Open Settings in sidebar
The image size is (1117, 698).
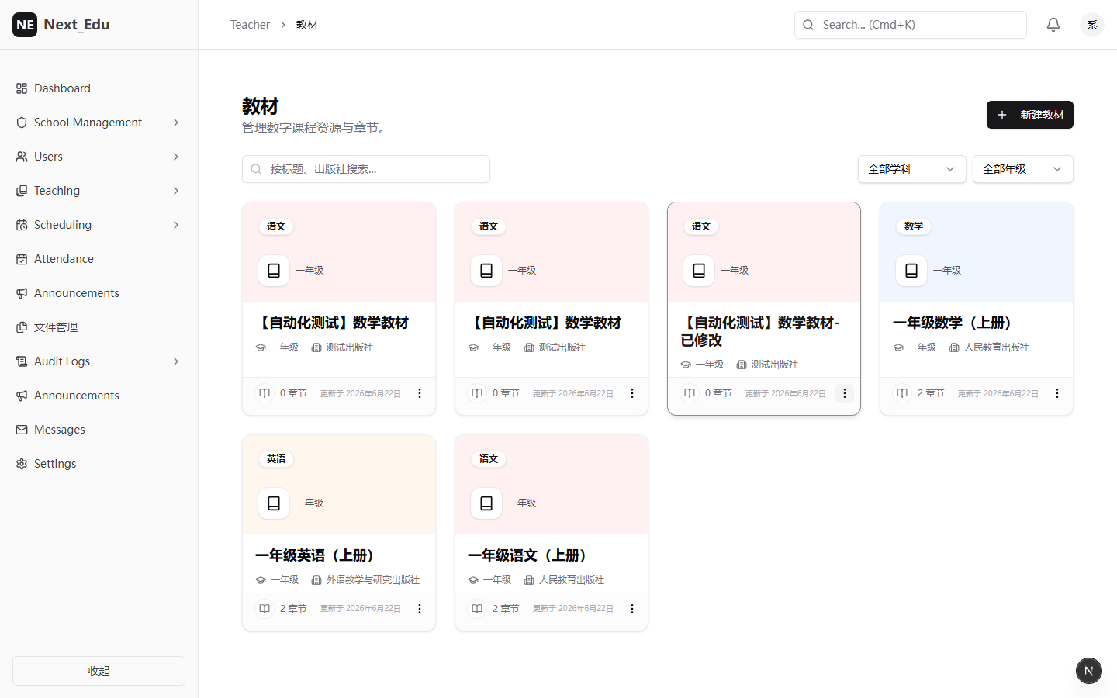pos(99,464)
